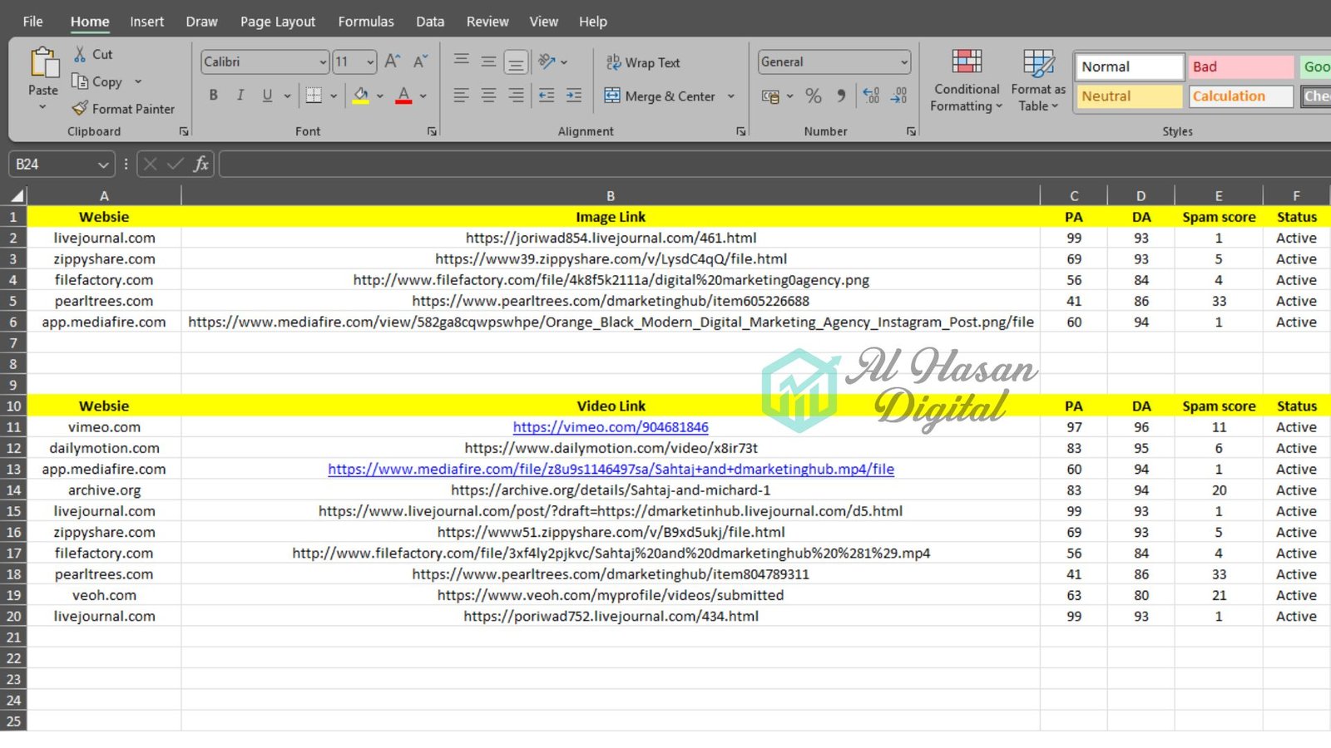Screen dimensions: 1331x748
Task: Open the File tab
Action: pyautogui.click(x=32, y=22)
